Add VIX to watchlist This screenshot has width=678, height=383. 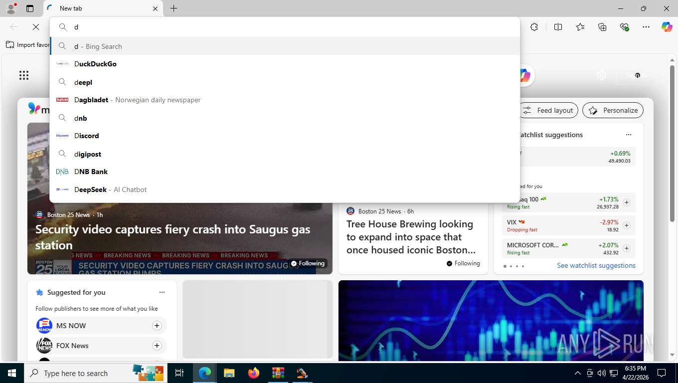(x=627, y=225)
